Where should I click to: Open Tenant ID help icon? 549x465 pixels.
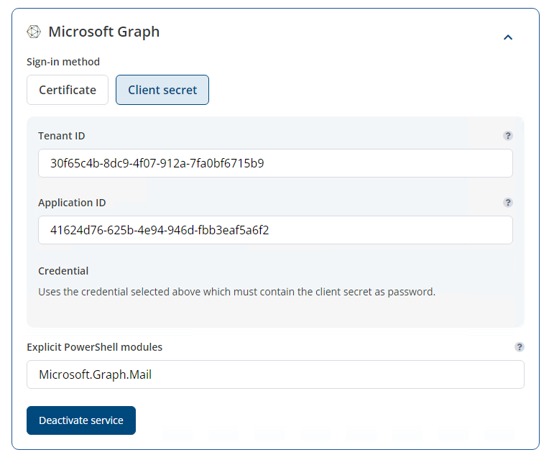(508, 136)
